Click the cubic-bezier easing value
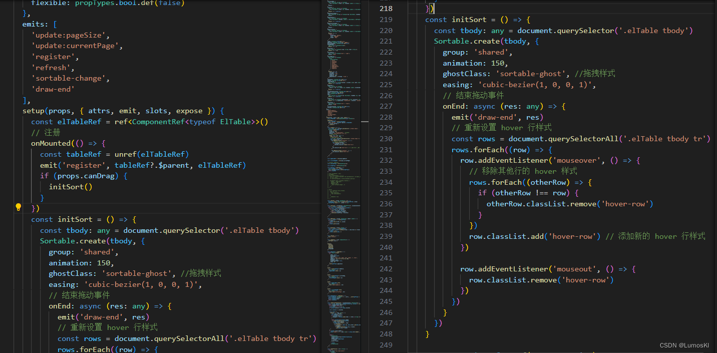The image size is (717, 353). pyautogui.click(x=127, y=284)
